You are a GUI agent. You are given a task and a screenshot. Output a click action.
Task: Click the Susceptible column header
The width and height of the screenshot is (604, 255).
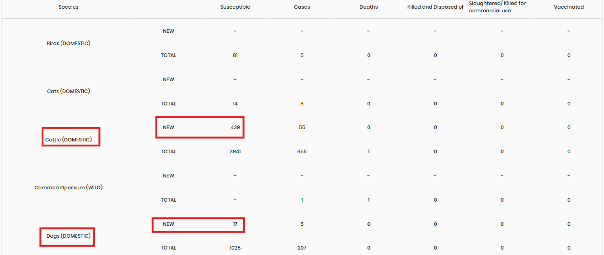(x=235, y=7)
